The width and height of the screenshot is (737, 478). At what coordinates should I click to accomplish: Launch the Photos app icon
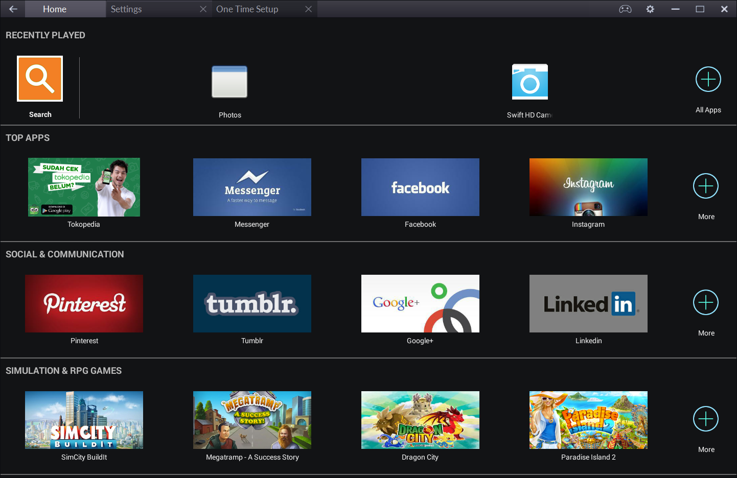point(229,82)
